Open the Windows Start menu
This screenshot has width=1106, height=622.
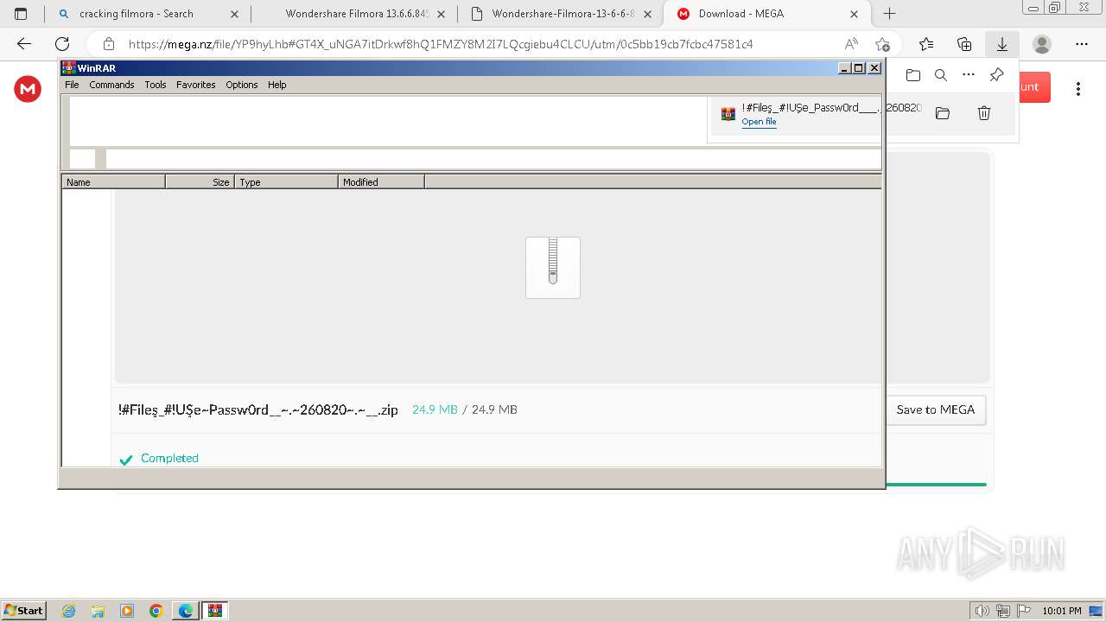24,610
